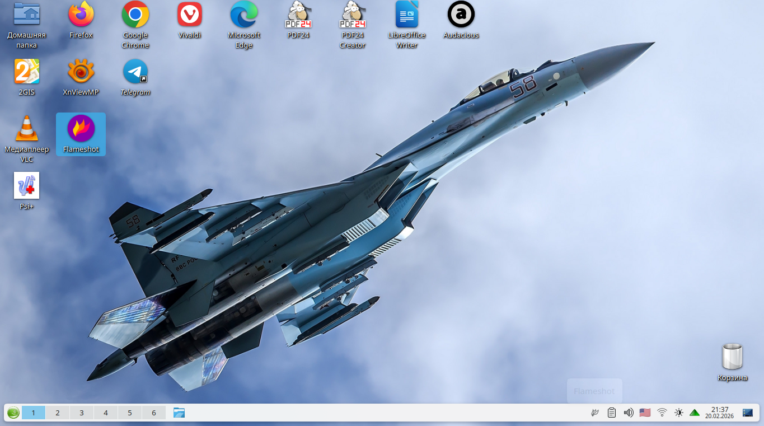
Task: Open the openSUSE application launcher menu
Action: tap(13, 413)
